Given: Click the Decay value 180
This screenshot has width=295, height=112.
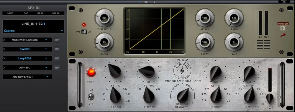Looking at the screenshot, I should 204,42.
